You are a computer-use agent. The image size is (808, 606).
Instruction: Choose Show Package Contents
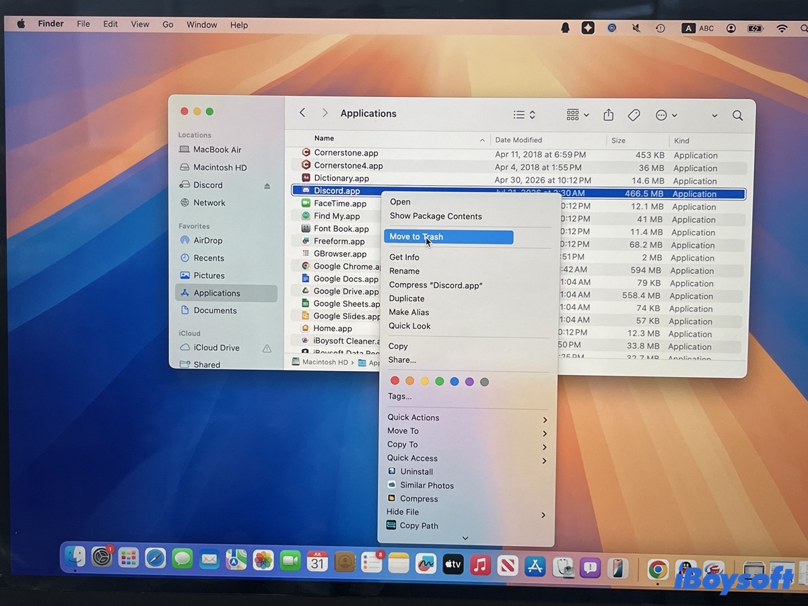point(436,216)
